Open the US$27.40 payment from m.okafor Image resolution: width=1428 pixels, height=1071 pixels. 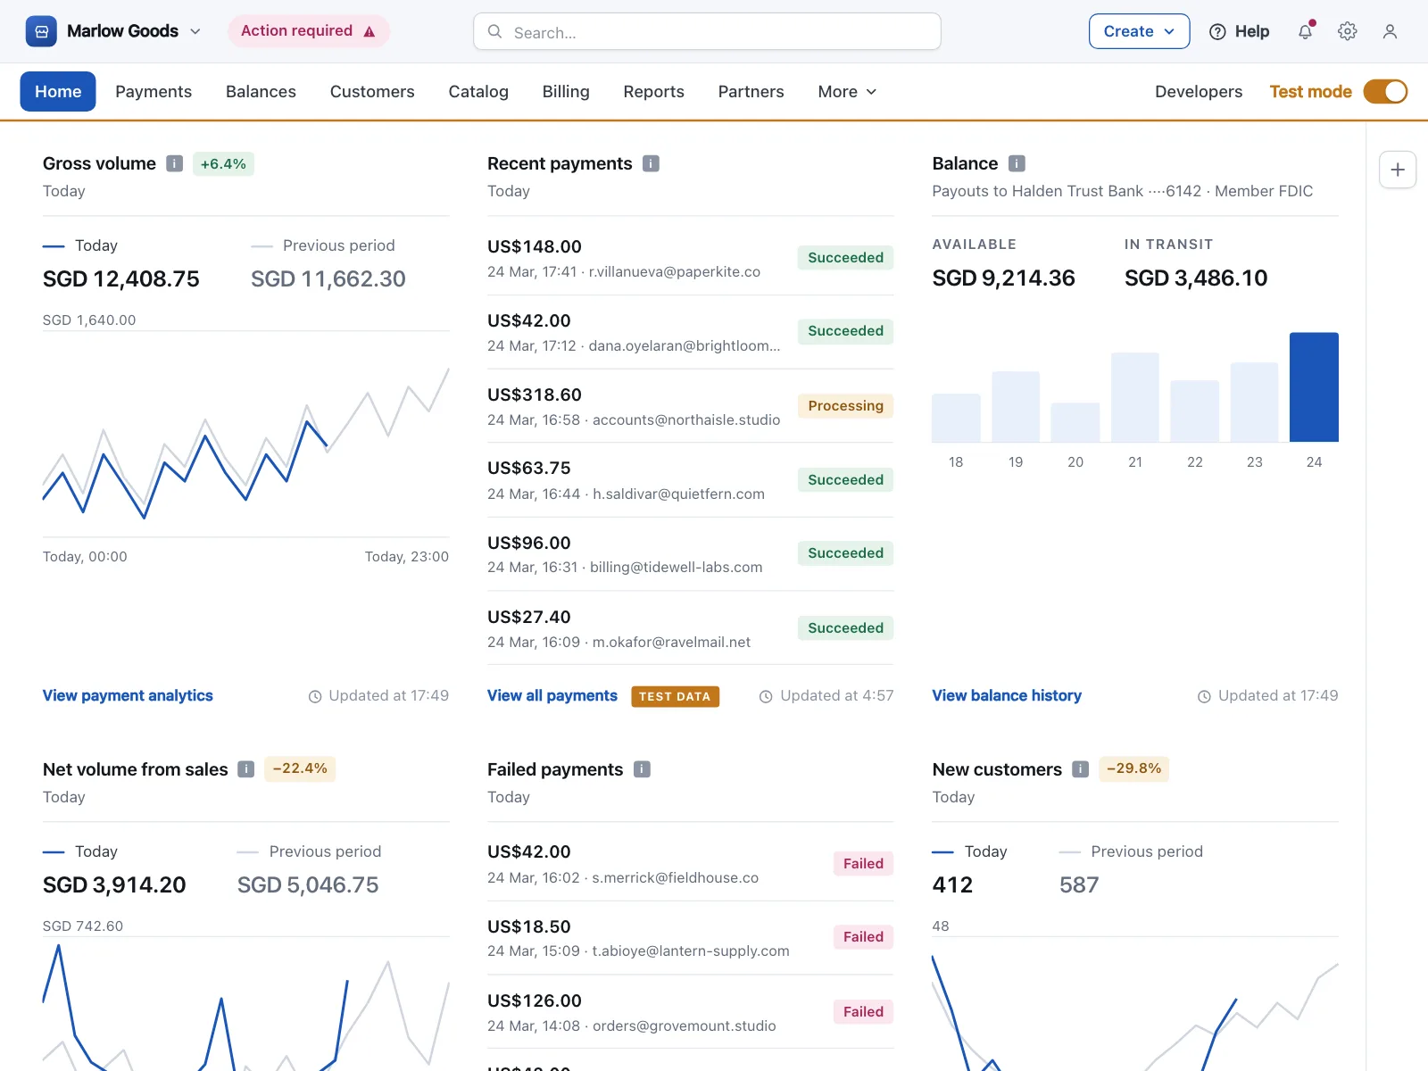coord(690,628)
